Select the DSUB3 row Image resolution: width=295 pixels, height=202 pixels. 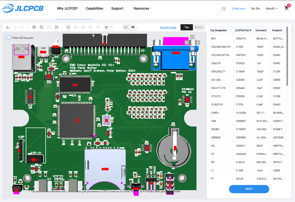[x=248, y=129]
